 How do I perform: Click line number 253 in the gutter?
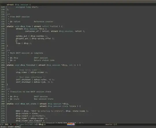point(3,65)
